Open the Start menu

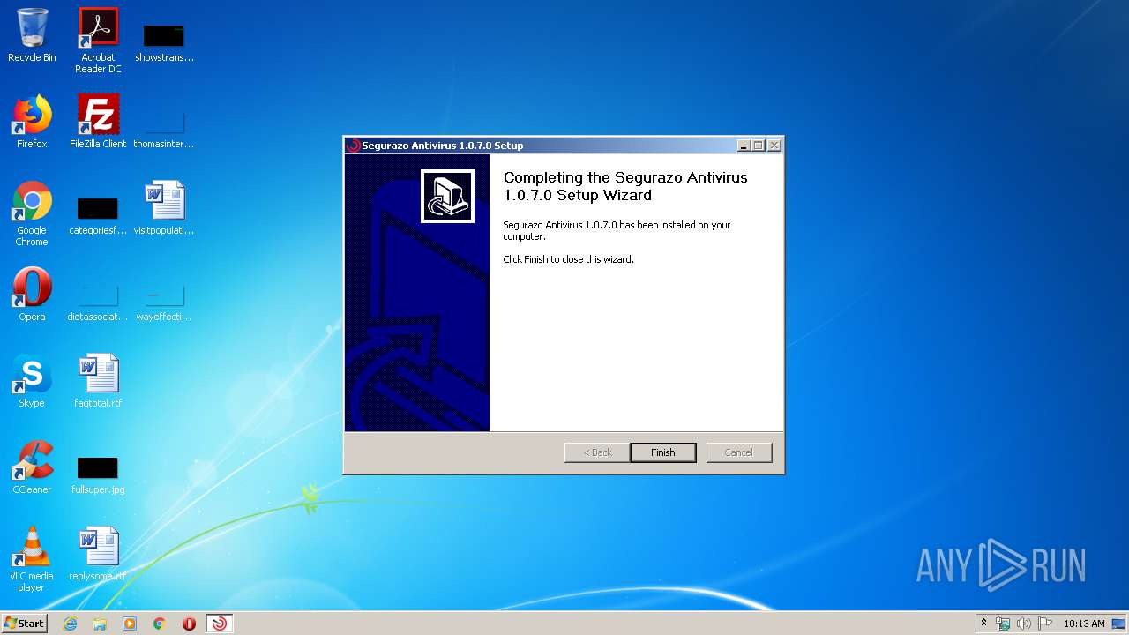(x=25, y=623)
